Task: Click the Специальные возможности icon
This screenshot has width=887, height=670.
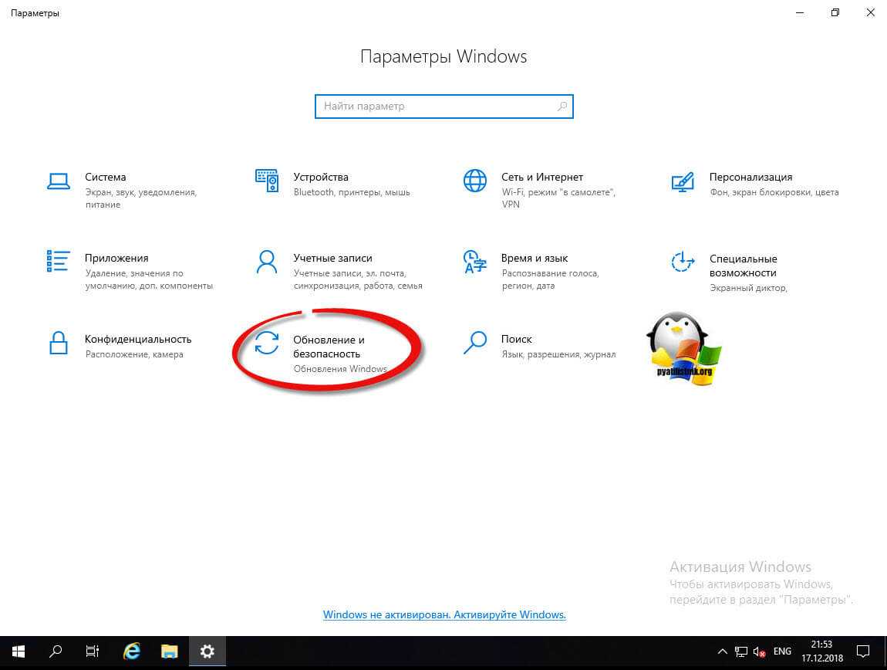Action: point(683,262)
